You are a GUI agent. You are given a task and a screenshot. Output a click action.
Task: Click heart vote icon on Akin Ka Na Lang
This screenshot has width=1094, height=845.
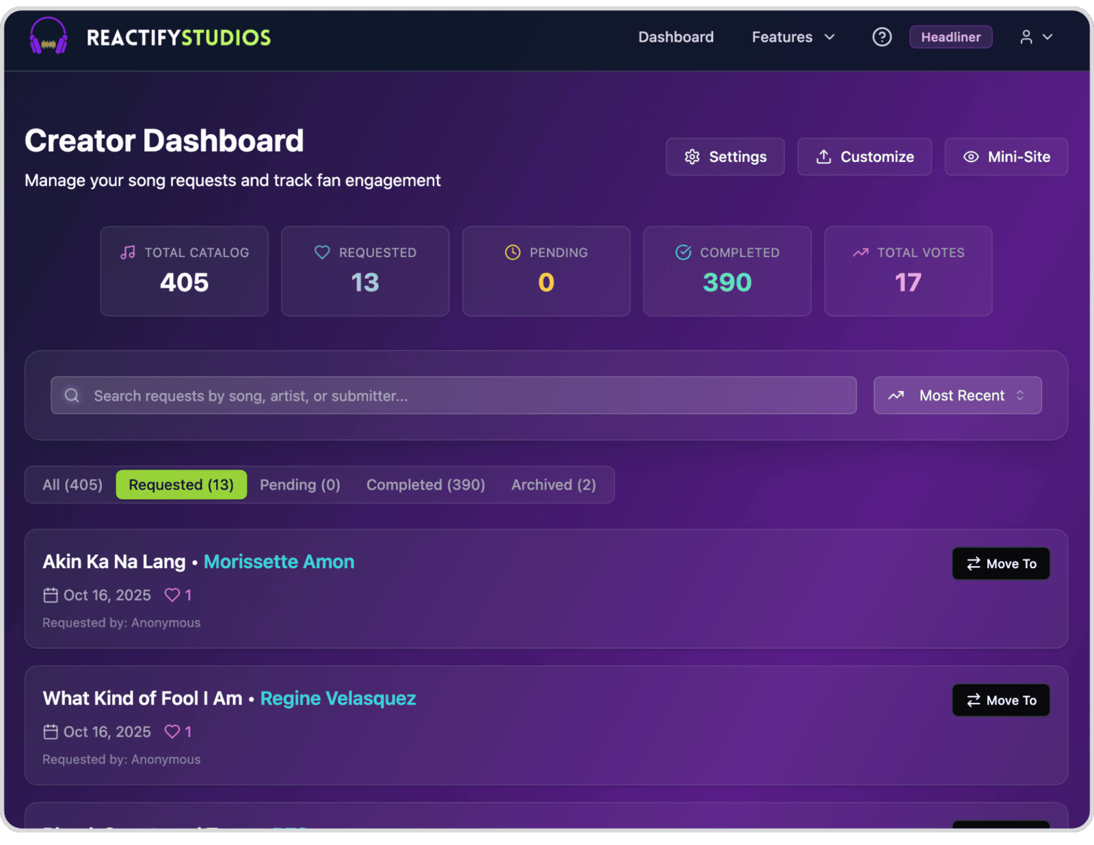[x=172, y=595]
